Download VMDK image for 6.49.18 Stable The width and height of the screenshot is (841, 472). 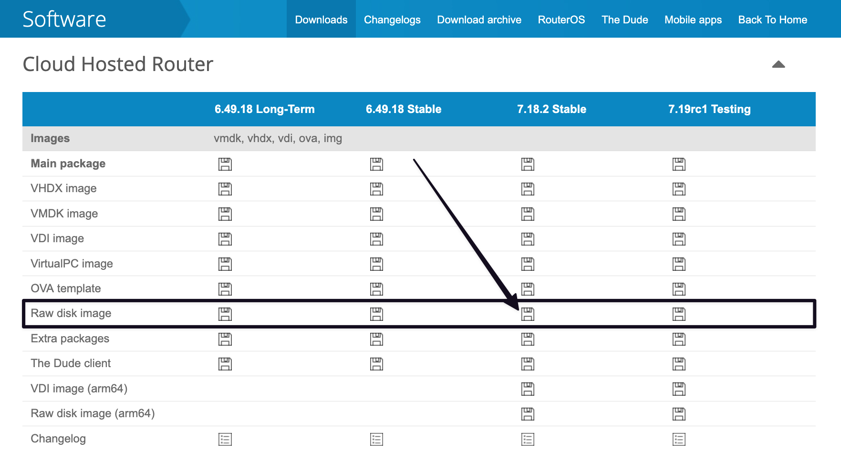click(376, 214)
